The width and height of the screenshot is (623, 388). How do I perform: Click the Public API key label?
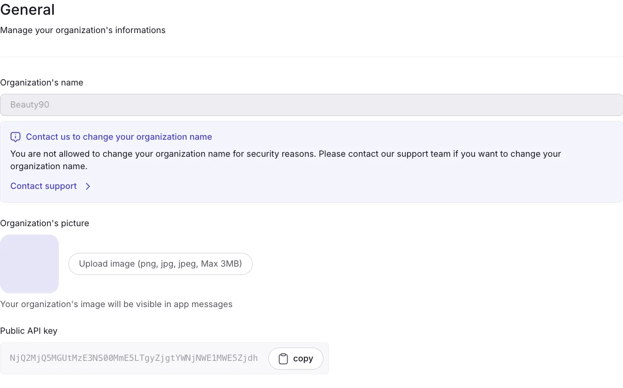click(29, 331)
